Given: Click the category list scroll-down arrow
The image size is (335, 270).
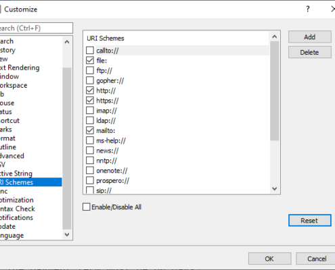Looking at the screenshot, I should tap(67, 234).
